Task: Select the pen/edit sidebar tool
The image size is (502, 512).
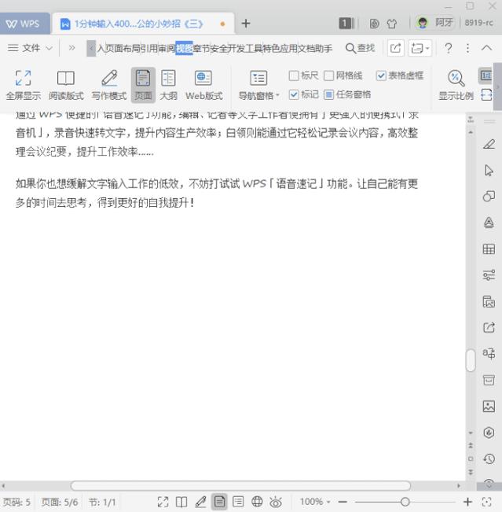Action: point(489,144)
